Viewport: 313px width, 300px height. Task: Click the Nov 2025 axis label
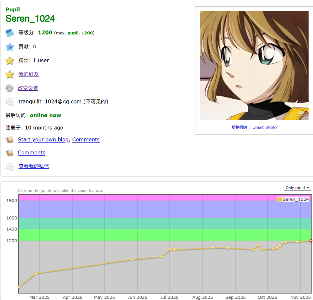click(301, 297)
